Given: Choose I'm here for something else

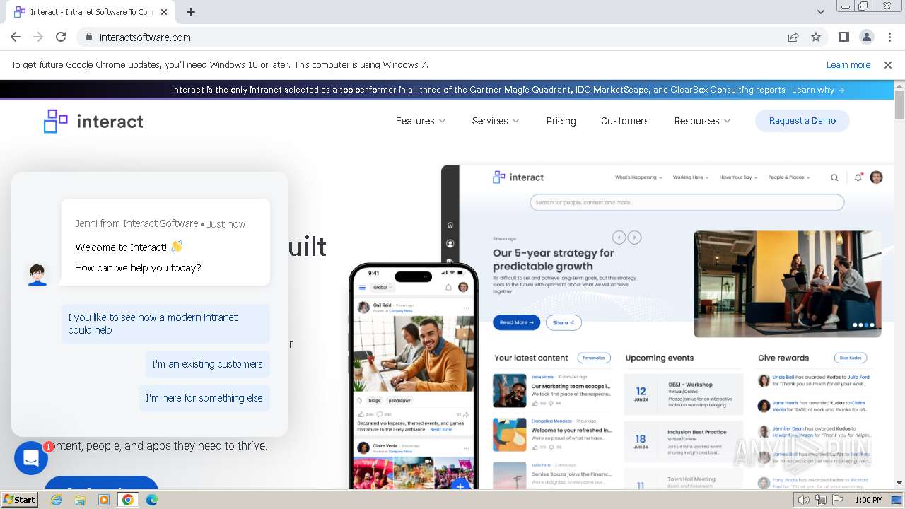Looking at the screenshot, I should pyautogui.click(x=204, y=398).
